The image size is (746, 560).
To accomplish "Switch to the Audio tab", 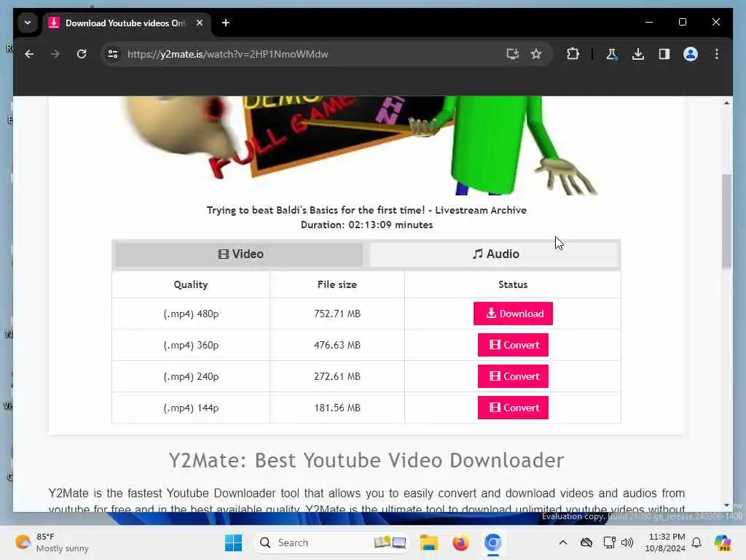I will click(x=495, y=254).
